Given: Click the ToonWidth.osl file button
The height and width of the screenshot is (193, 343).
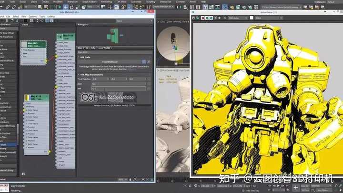Looking at the screenshot, I should [x=110, y=62].
